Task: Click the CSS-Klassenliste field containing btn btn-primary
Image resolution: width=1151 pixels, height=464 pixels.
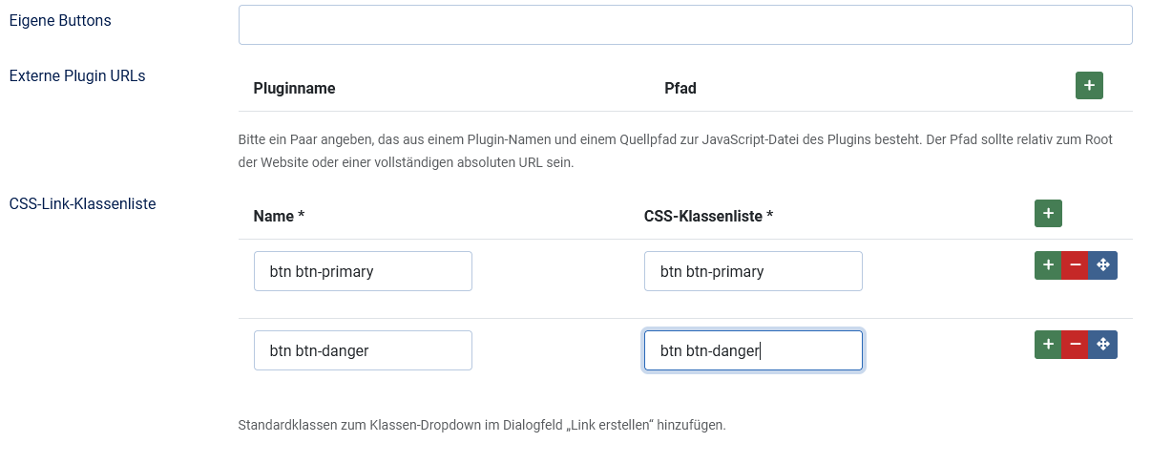Action: (753, 271)
